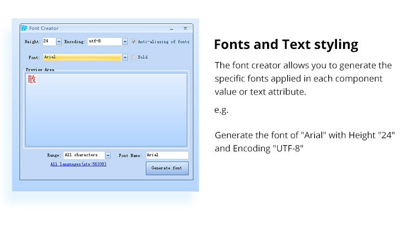Open the Font dropdown arrow
The image size is (413, 225).
tap(125, 57)
